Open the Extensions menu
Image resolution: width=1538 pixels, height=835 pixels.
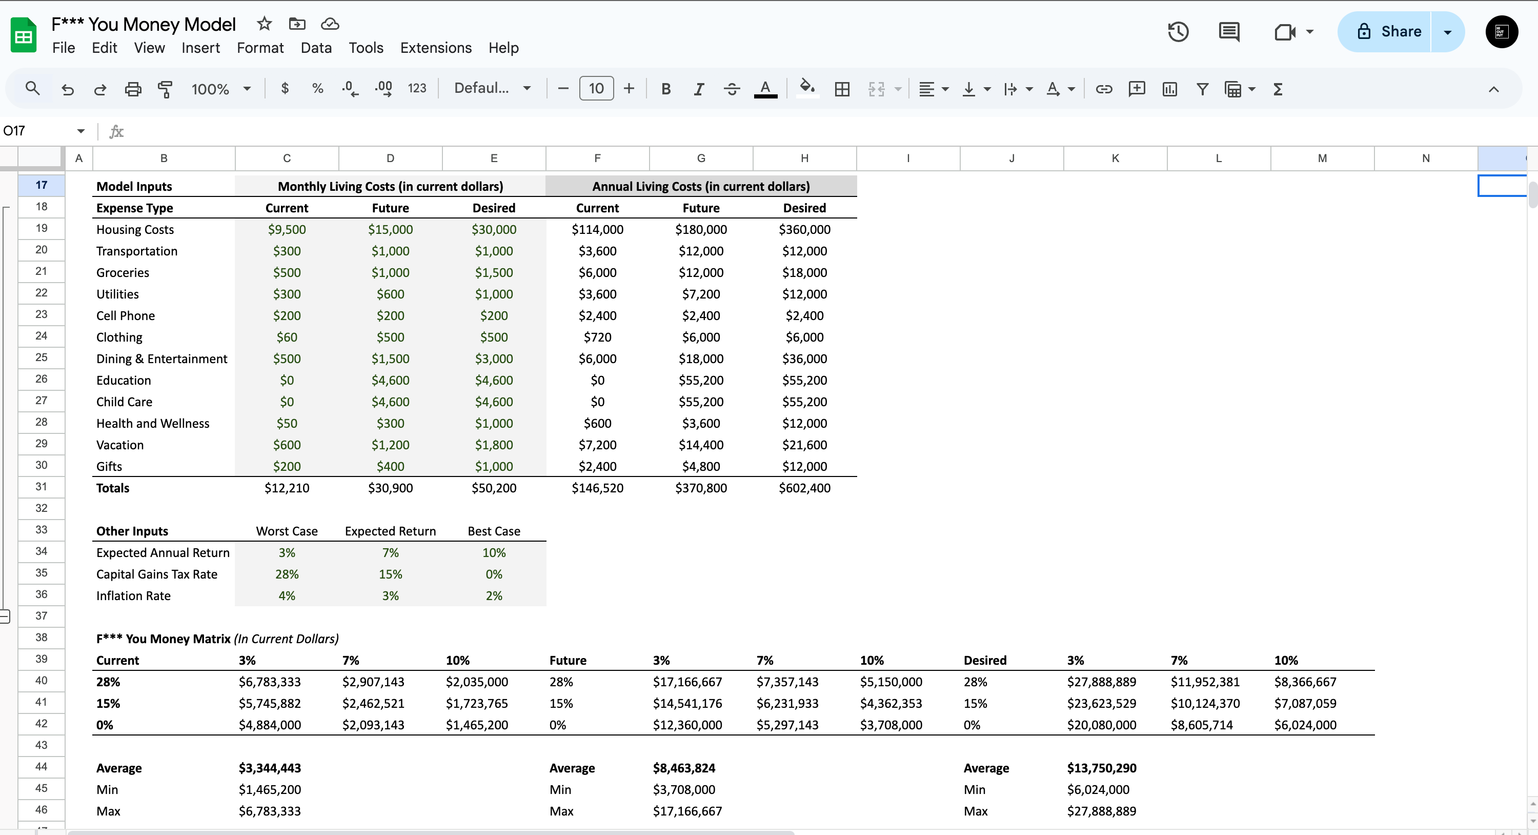(435, 48)
